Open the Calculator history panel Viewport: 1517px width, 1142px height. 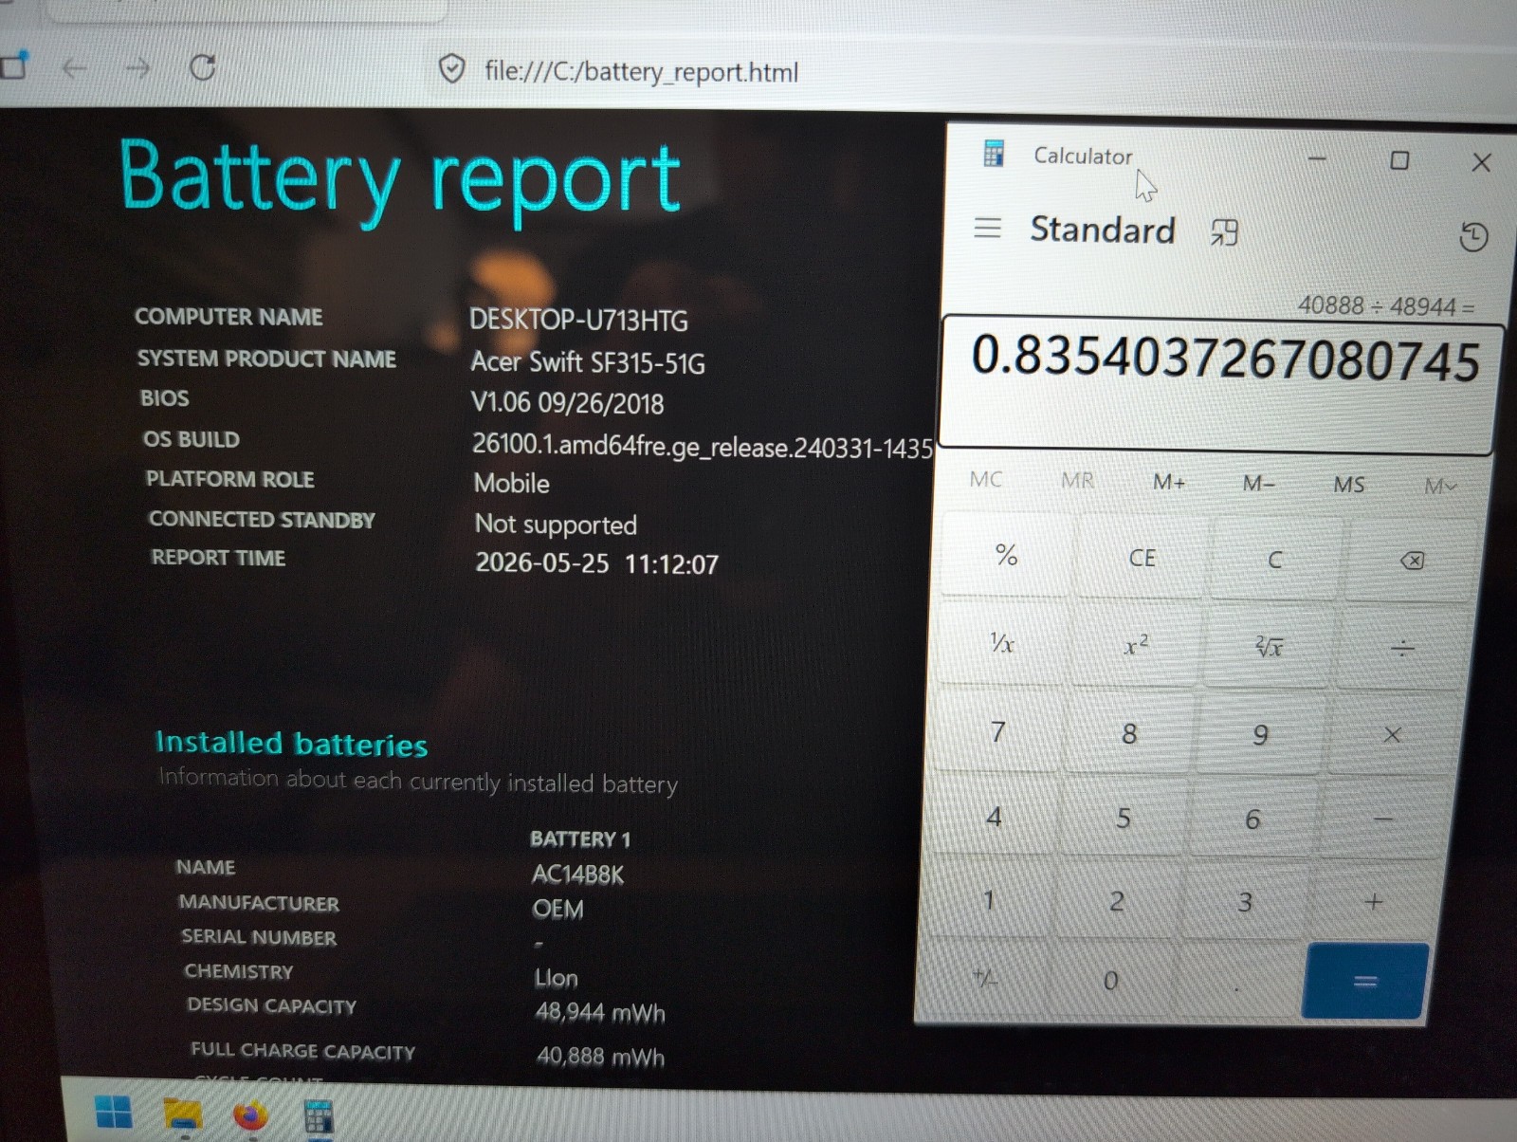click(1473, 237)
